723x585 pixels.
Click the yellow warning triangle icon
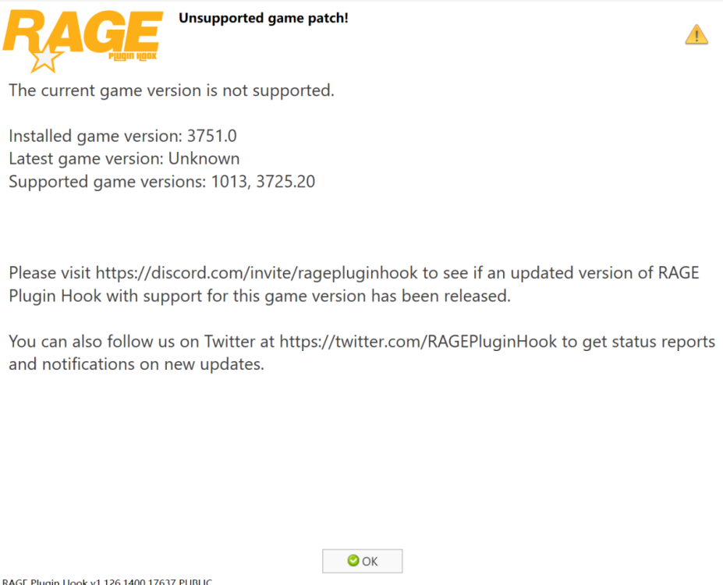[696, 34]
